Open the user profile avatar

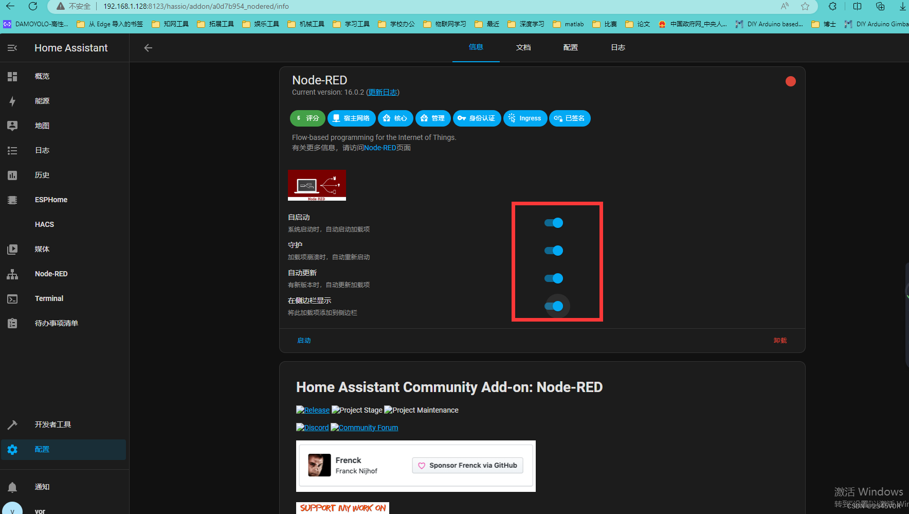pyautogui.click(x=12, y=508)
